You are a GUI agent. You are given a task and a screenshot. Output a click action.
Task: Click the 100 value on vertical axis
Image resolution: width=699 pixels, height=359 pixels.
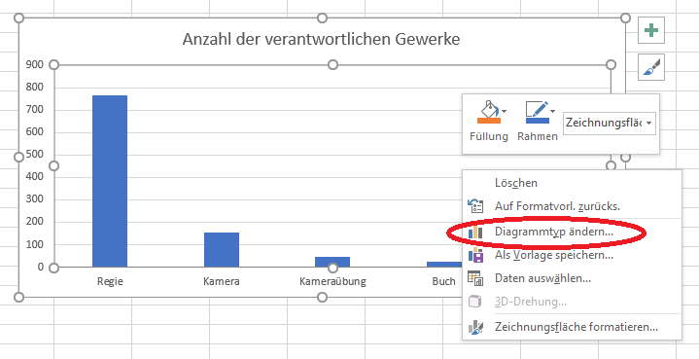35,245
